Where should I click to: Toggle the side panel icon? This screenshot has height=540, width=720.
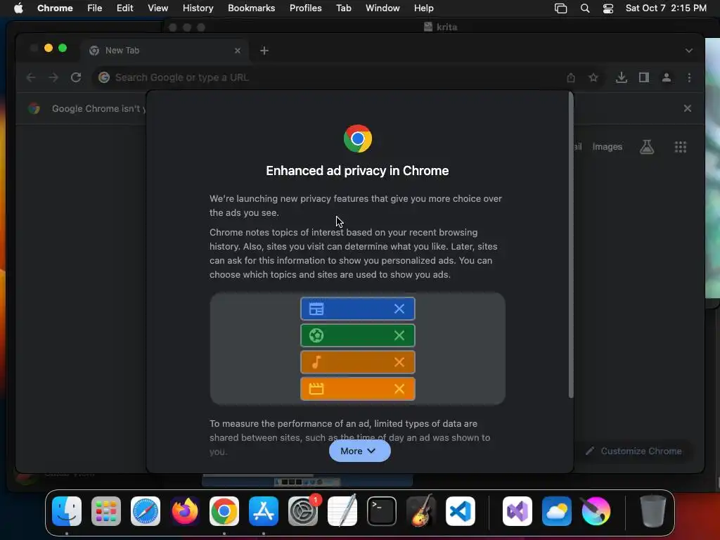point(644,77)
